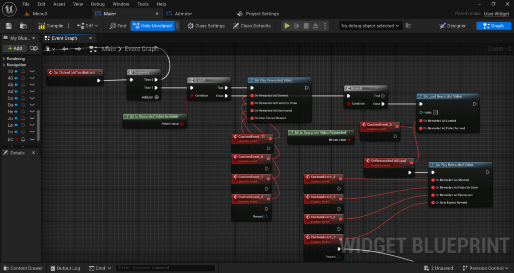Click the Browse to asset icon in toolbar
The image size is (514, 273).
tap(23, 26)
